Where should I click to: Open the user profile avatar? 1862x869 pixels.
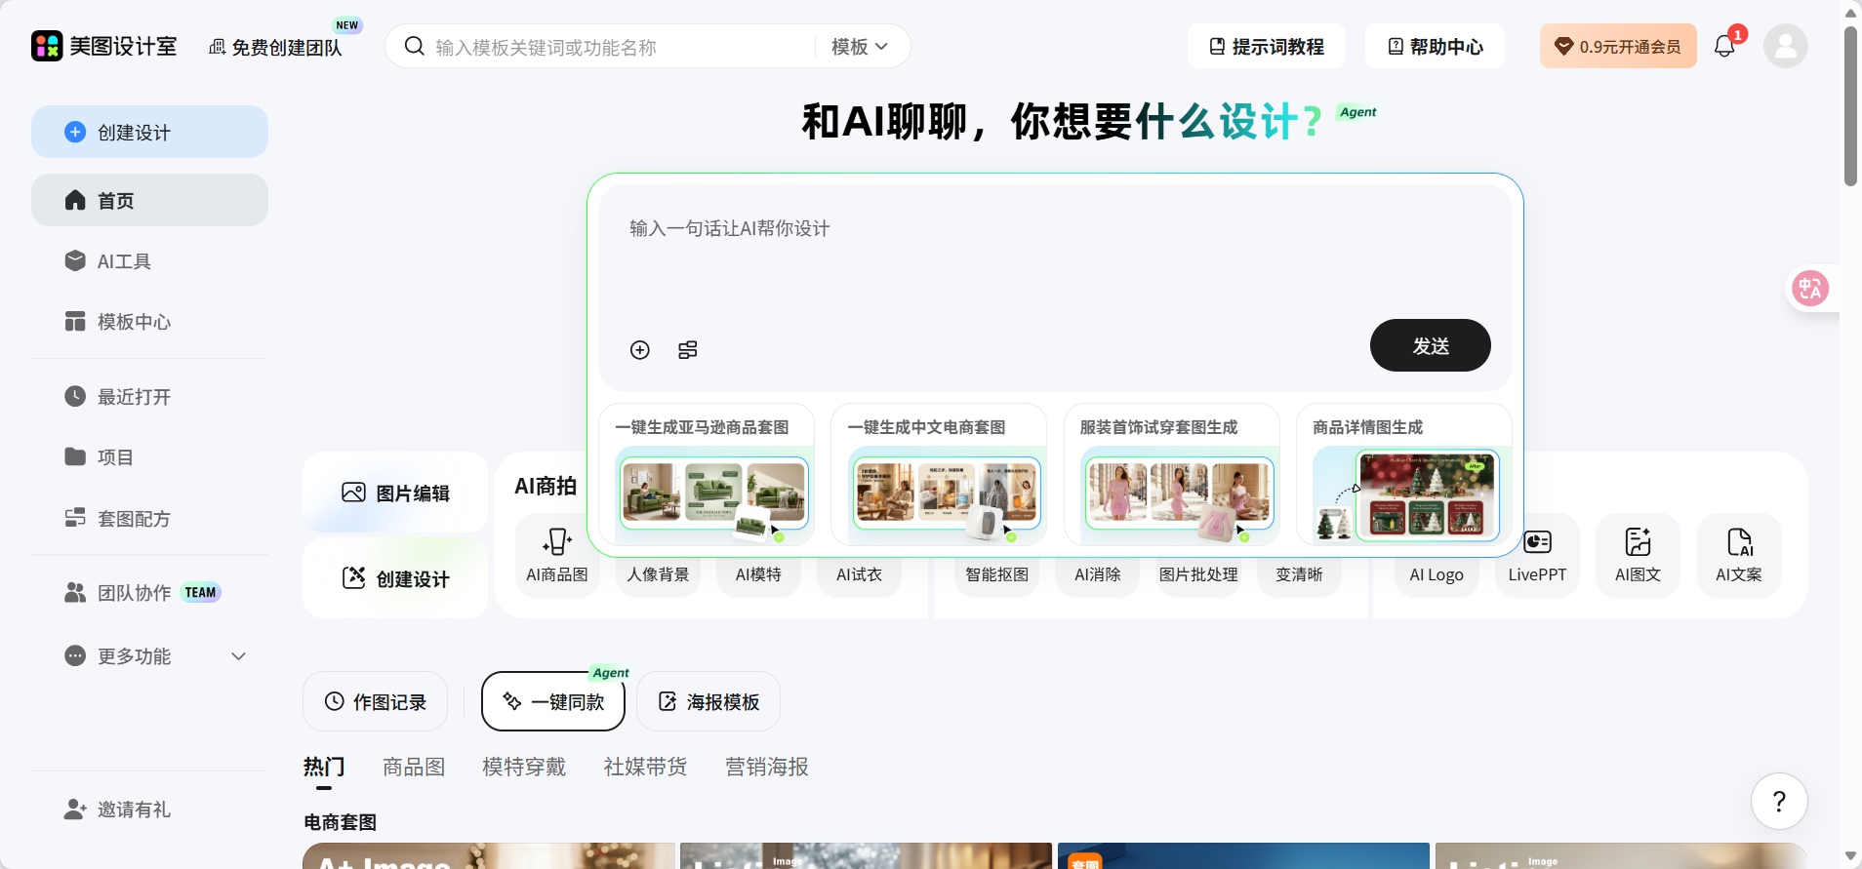[x=1785, y=46]
